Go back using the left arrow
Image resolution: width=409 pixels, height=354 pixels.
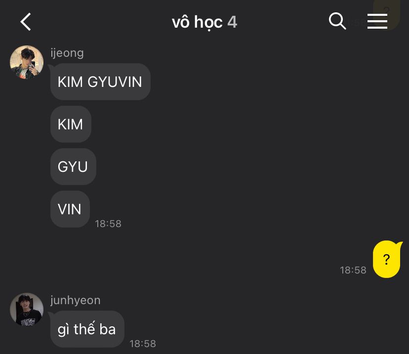click(26, 22)
